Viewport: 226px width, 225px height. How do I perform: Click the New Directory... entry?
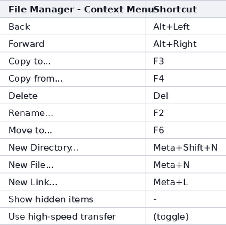coord(113,147)
